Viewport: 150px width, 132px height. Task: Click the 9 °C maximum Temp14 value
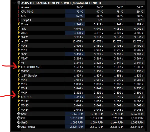pyautogui.click(x=121, y=20)
